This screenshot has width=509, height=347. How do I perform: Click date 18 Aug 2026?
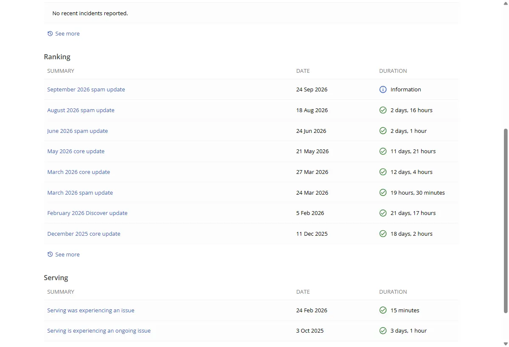pyautogui.click(x=312, y=110)
